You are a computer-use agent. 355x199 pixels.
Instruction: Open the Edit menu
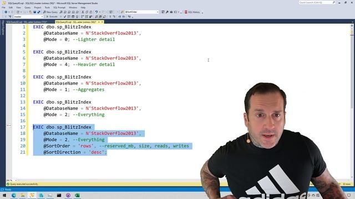[x=11, y=7]
